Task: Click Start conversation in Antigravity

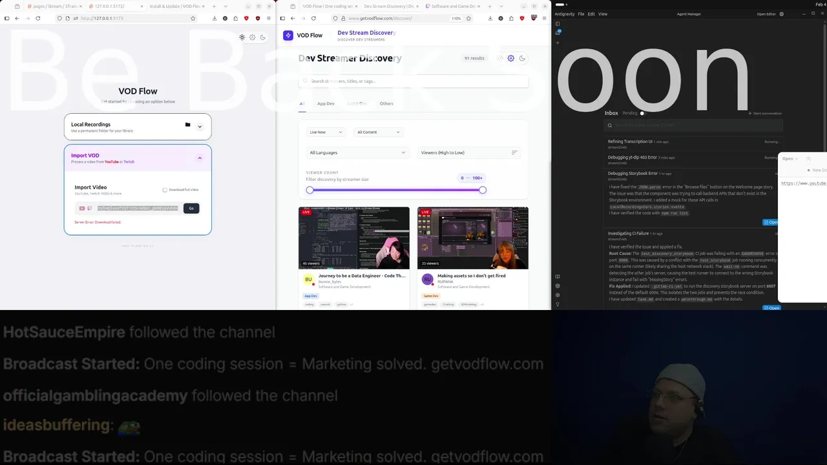Action: (765, 113)
